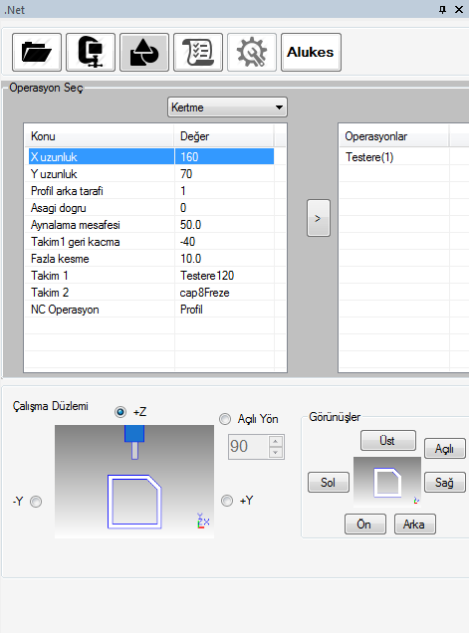Click the clamp fixture toolbar icon
The image size is (469, 633).
click(91, 52)
